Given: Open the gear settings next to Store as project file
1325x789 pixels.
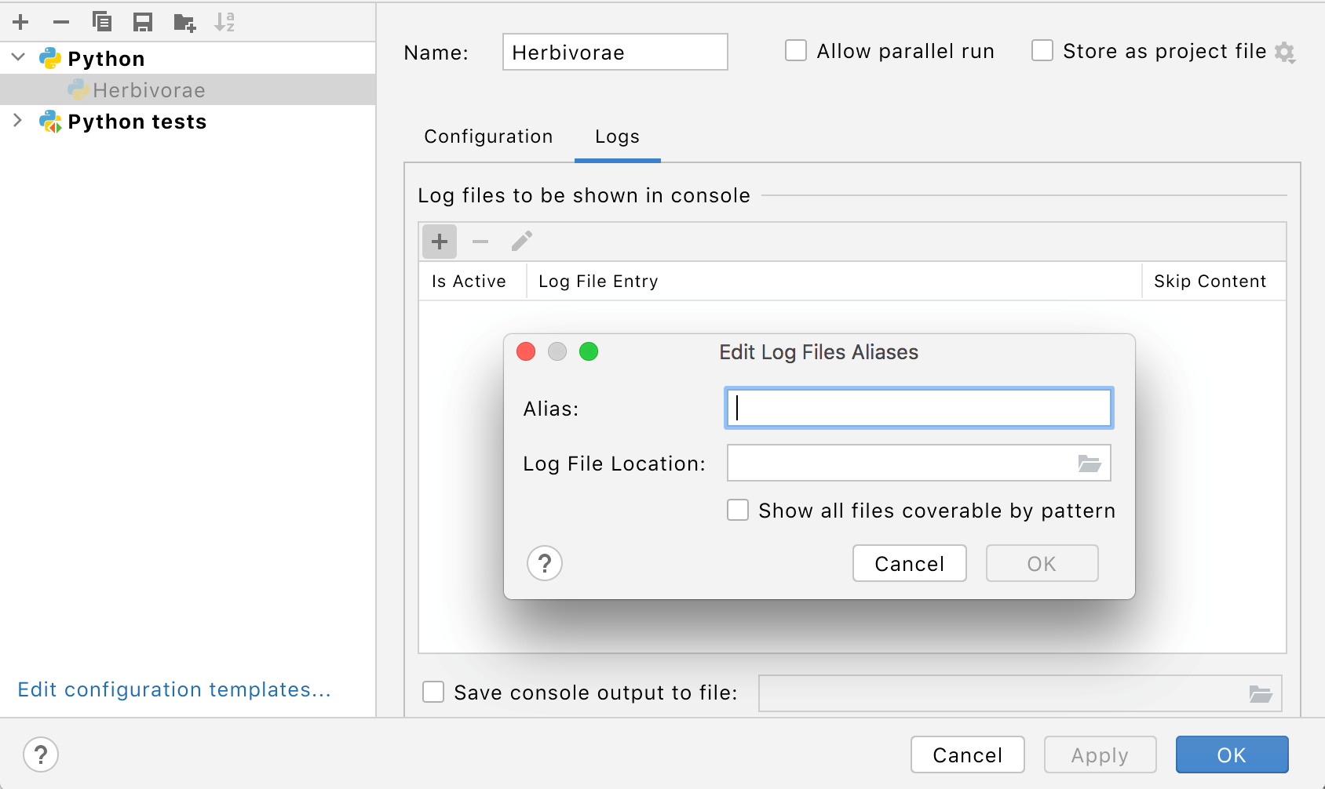Looking at the screenshot, I should (1285, 53).
